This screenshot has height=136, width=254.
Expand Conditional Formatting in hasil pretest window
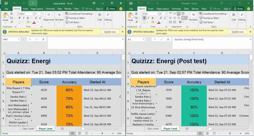point(80,14)
